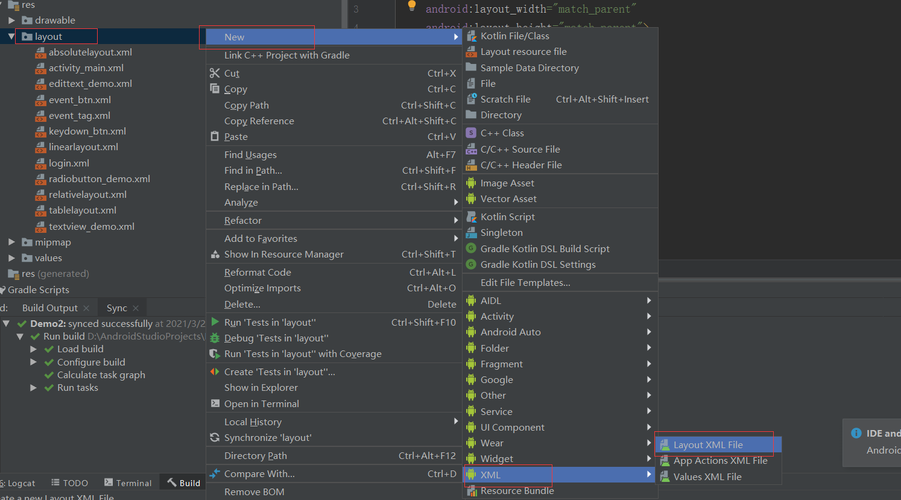
Task: Click the Paste clipboard icon
Action: (215, 136)
